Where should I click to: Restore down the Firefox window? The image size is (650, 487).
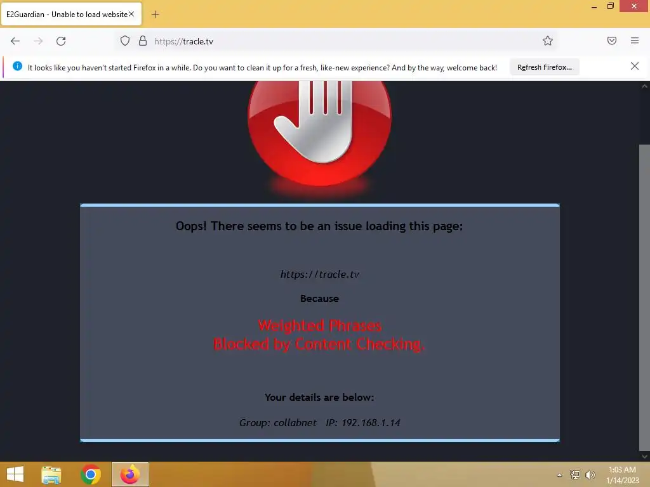[x=611, y=6]
